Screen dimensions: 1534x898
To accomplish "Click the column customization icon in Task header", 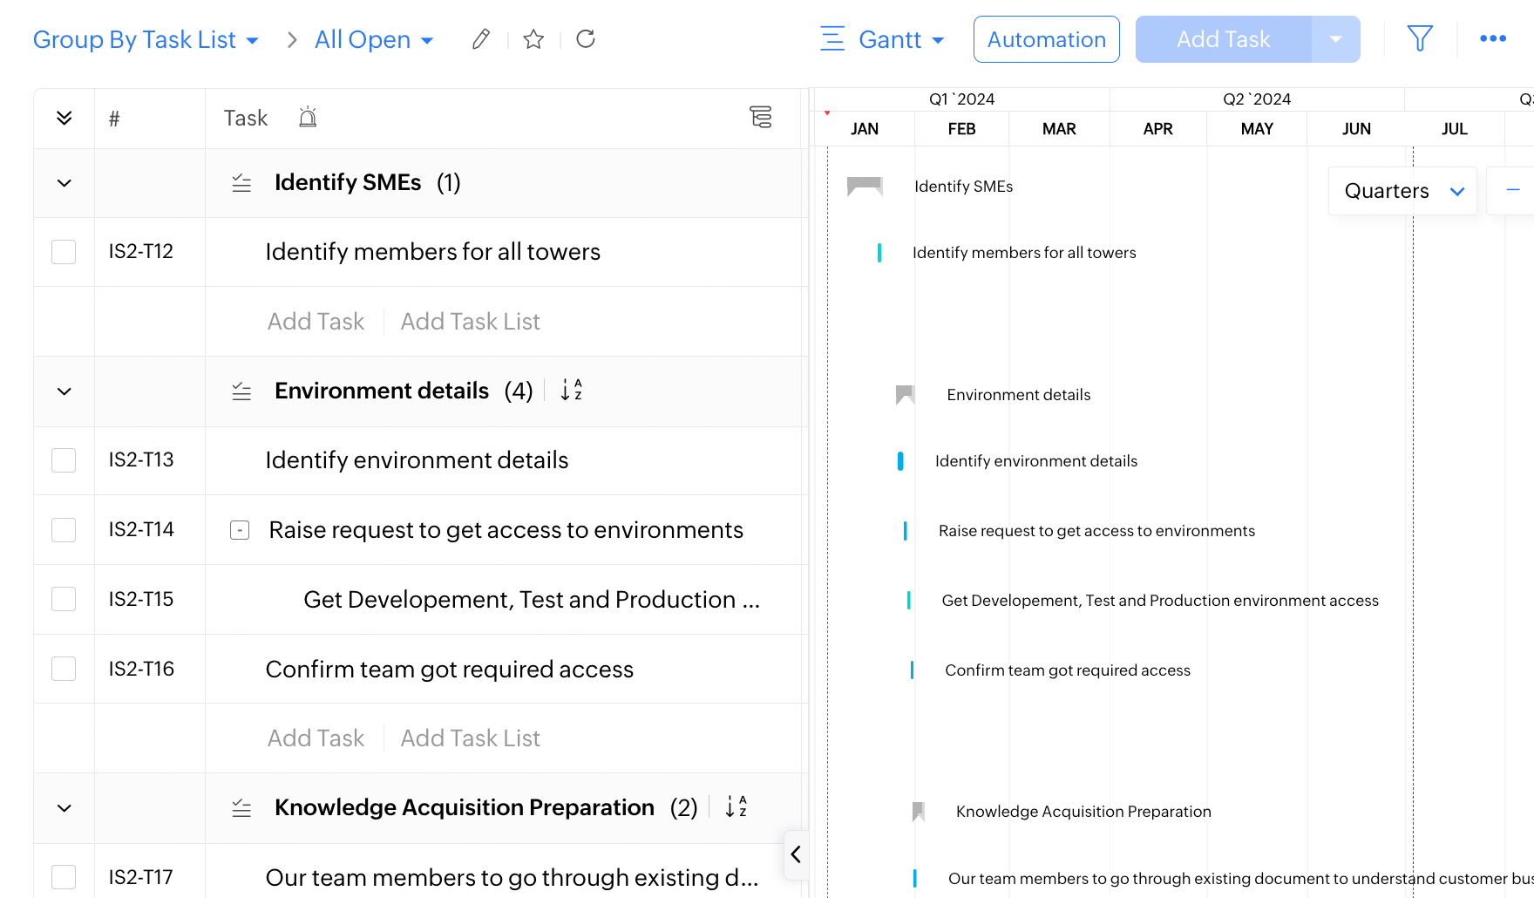I will [760, 118].
